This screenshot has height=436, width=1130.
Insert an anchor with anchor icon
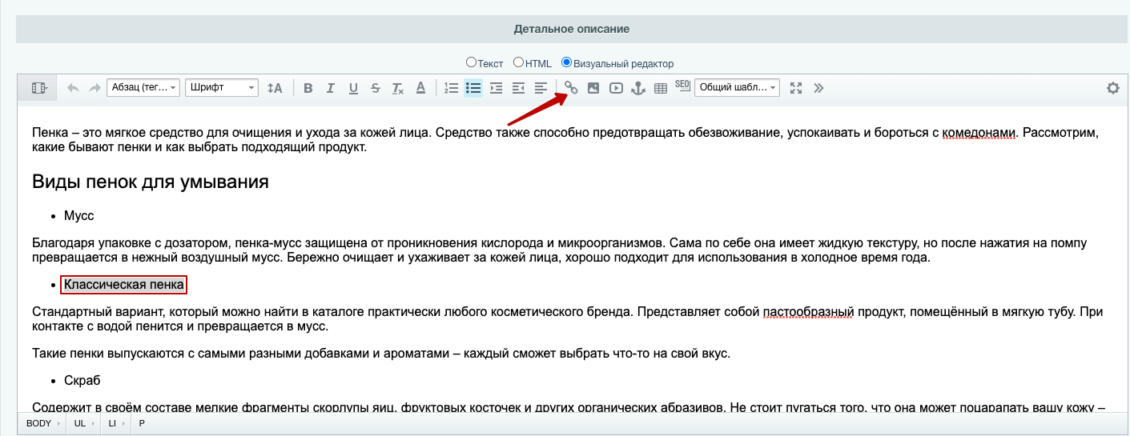coord(638,88)
